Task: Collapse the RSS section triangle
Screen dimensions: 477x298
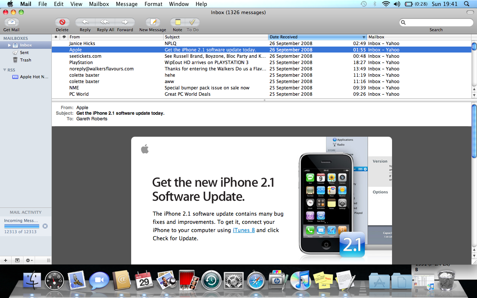Action: click(x=4, y=70)
